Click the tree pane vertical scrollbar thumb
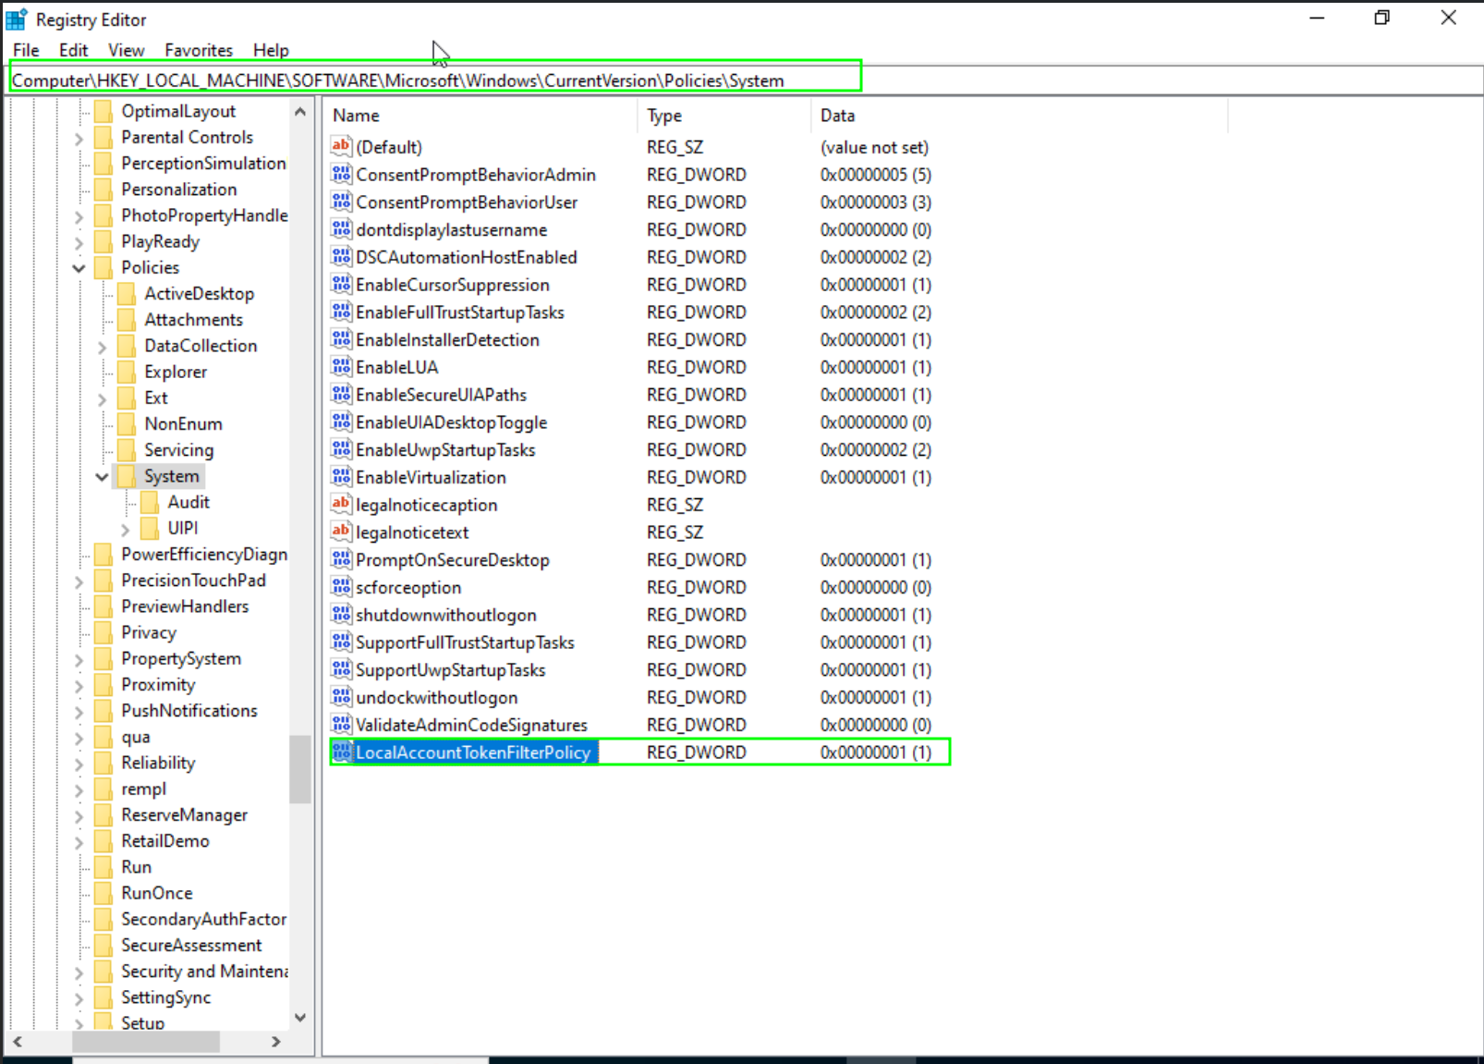 300,768
